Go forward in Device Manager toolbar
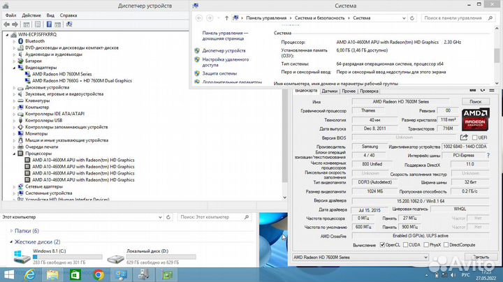 click(x=15, y=24)
